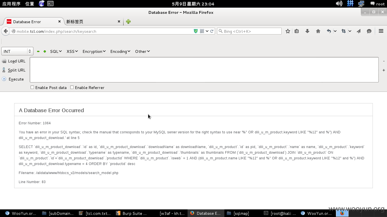Close the Database Error tab

pos(59,21)
